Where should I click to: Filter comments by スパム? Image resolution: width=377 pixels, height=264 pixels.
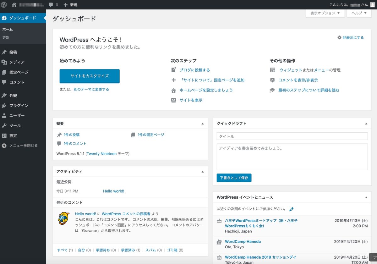click(x=150, y=250)
